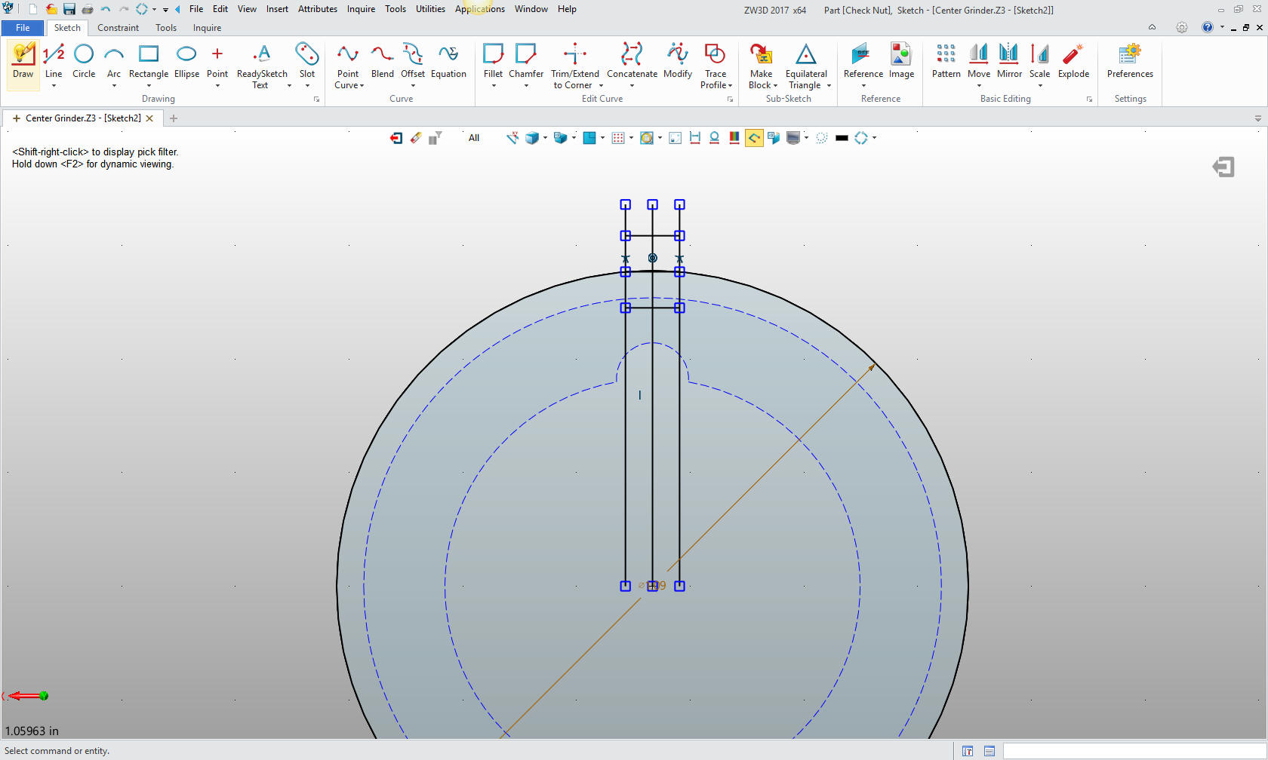The image size is (1268, 760).
Task: Click the Reference tool
Action: tap(863, 60)
